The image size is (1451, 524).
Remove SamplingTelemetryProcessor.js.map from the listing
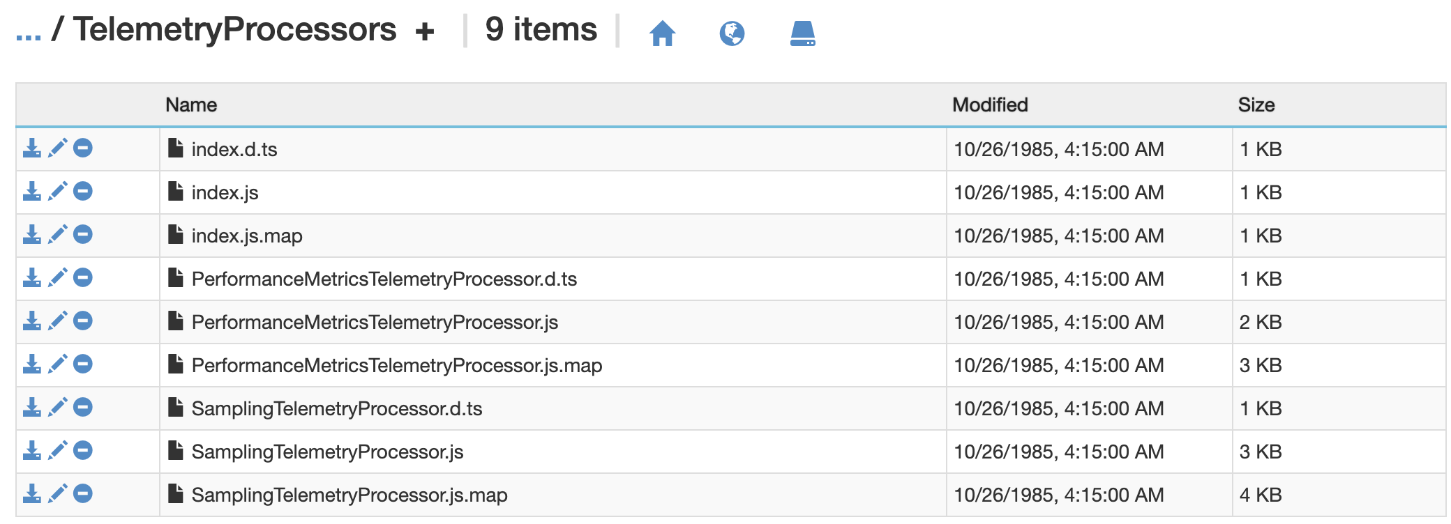pos(82,495)
